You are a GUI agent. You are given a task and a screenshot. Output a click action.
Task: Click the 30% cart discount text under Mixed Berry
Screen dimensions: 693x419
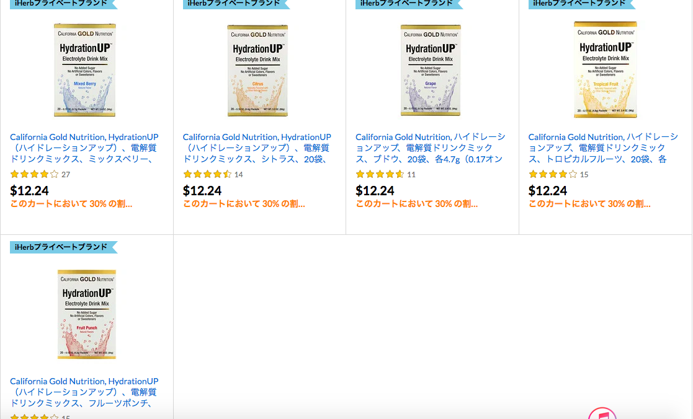click(71, 204)
